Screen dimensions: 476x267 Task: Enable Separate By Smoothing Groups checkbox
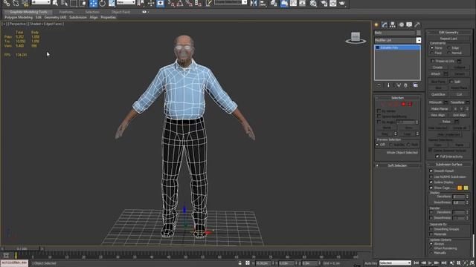[431, 229]
